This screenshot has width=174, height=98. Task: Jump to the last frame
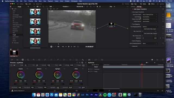click(x=74, y=47)
